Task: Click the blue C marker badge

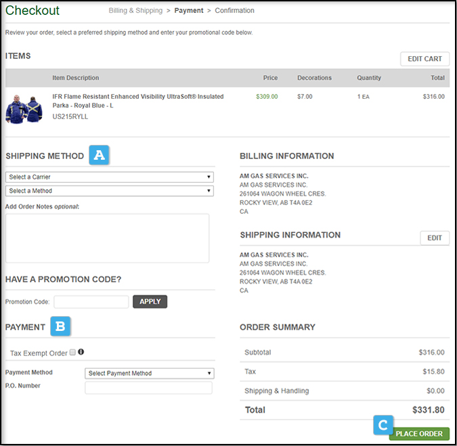Action: 383,425
